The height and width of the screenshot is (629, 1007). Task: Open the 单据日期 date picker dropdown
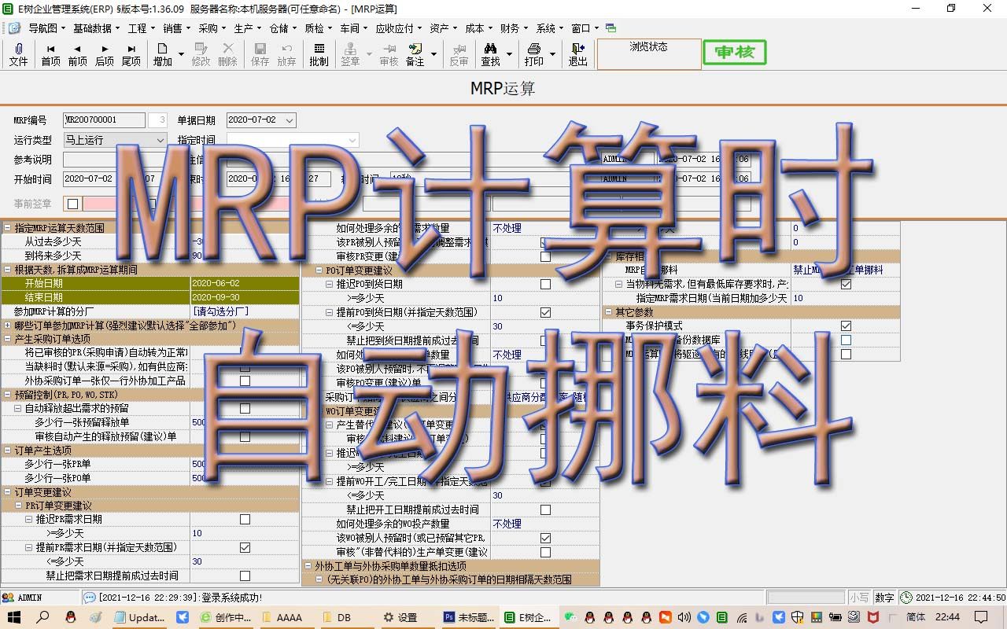[289, 120]
